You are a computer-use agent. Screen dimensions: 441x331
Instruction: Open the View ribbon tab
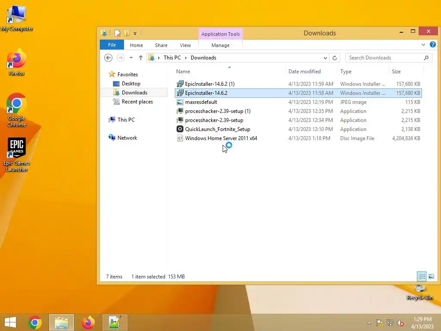click(x=185, y=45)
